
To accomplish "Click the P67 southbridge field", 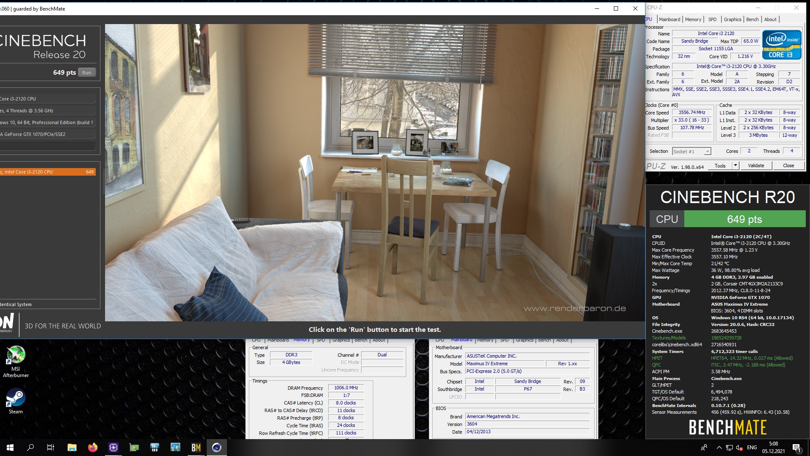I will pos(527,389).
